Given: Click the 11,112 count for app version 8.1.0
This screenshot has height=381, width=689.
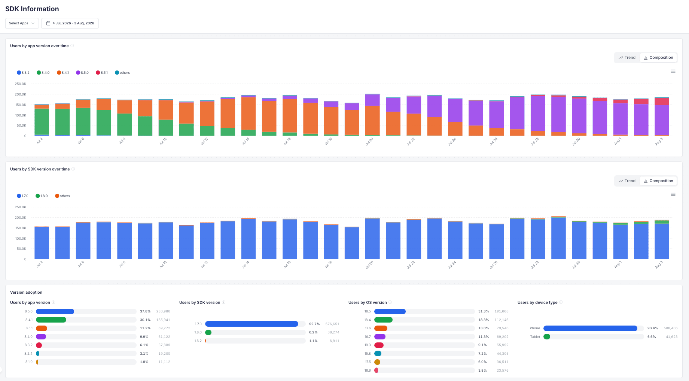Looking at the screenshot, I should click(164, 362).
